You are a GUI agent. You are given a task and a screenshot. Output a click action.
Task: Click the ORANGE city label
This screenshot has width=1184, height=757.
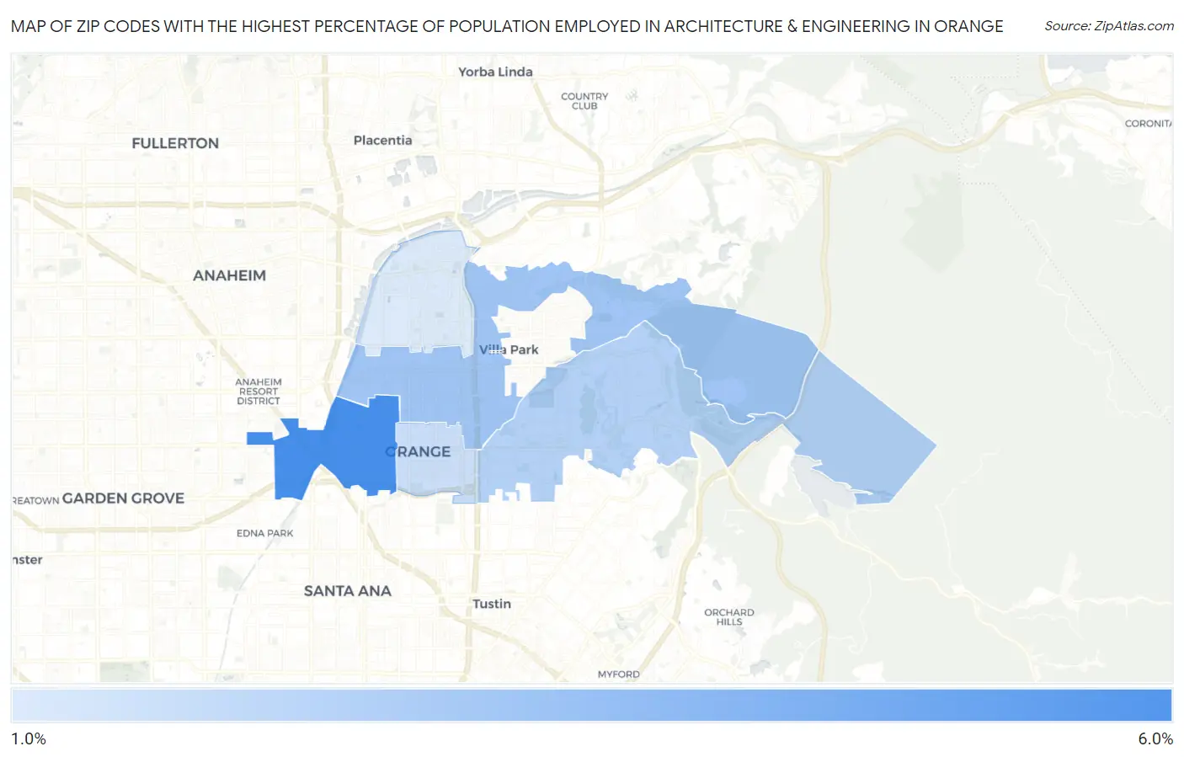coord(418,451)
